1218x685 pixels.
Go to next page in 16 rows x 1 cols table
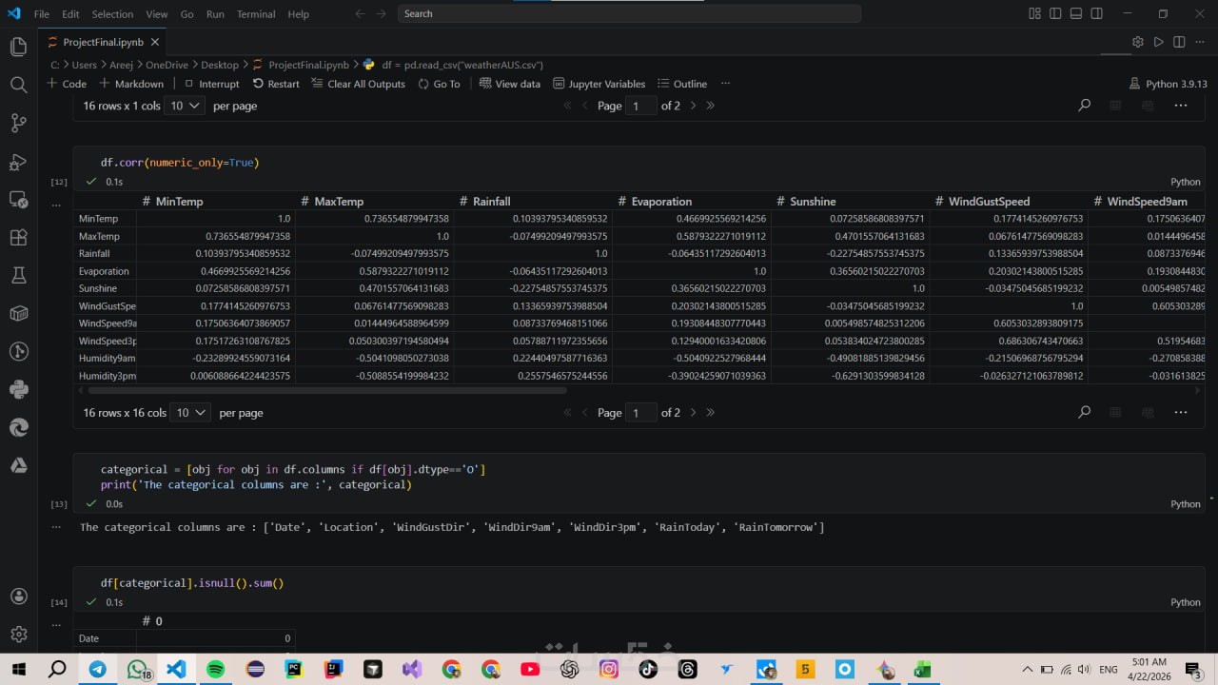click(x=693, y=106)
